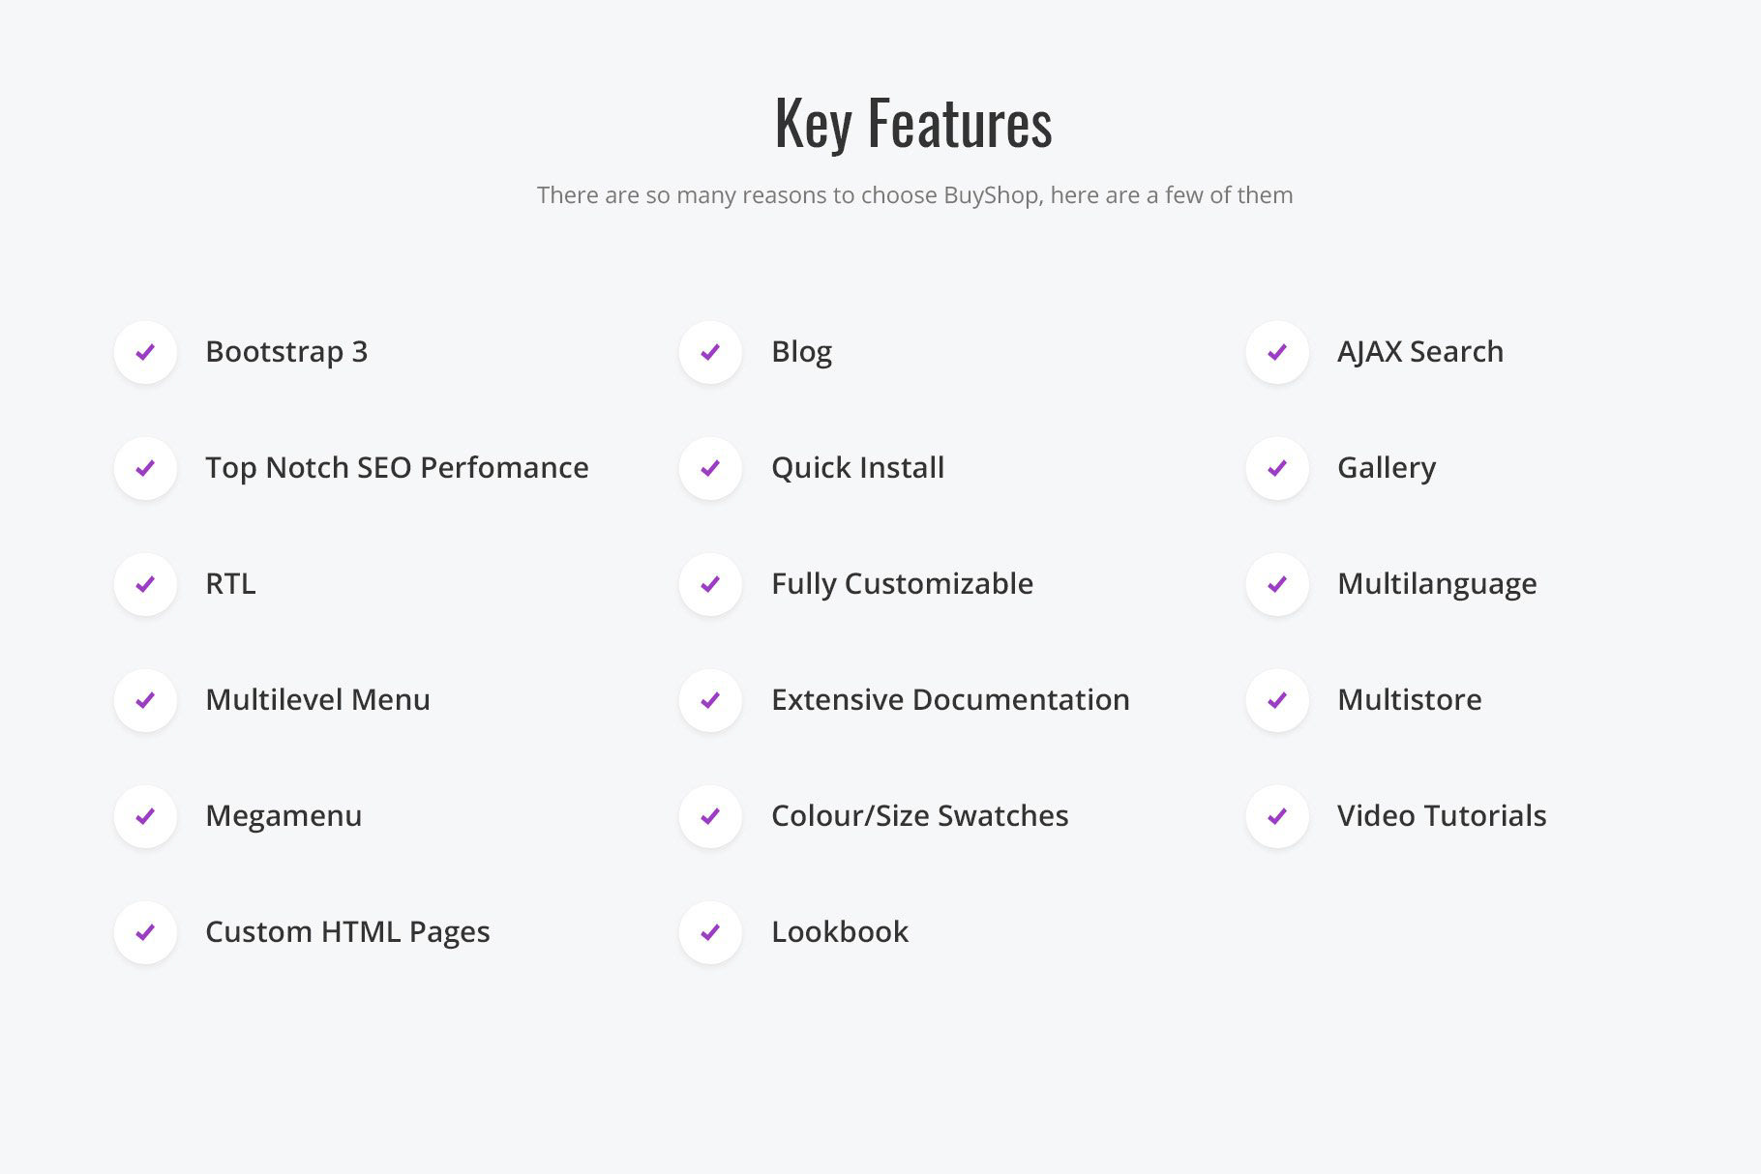The width and height of the screenshot is (1761, 1174).
Task: Click the checkmark beside Quick Install
Action: pyautogui.click(x=710, y=468)
